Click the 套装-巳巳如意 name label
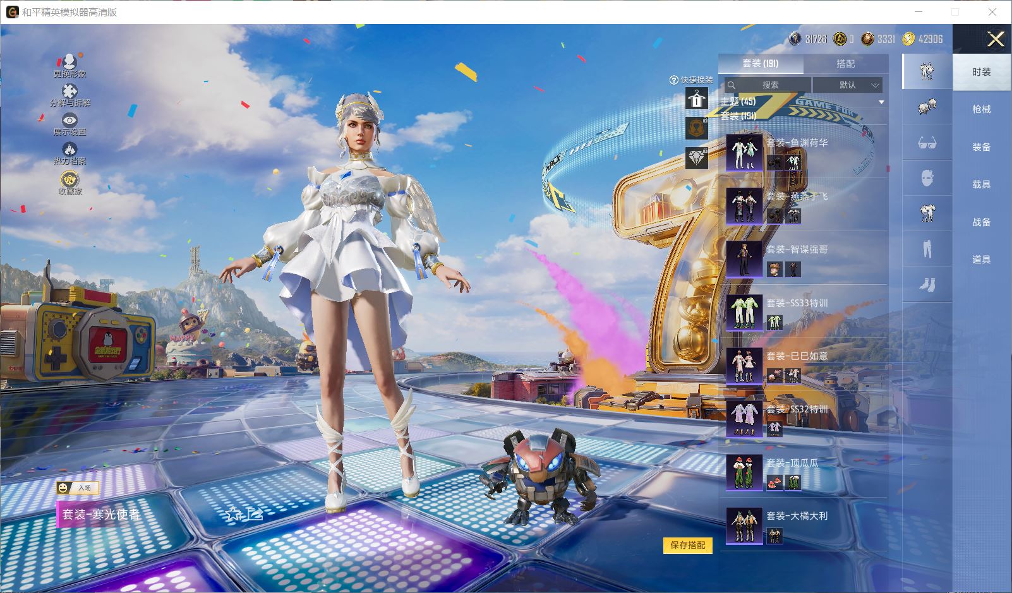 pos(797,356)
